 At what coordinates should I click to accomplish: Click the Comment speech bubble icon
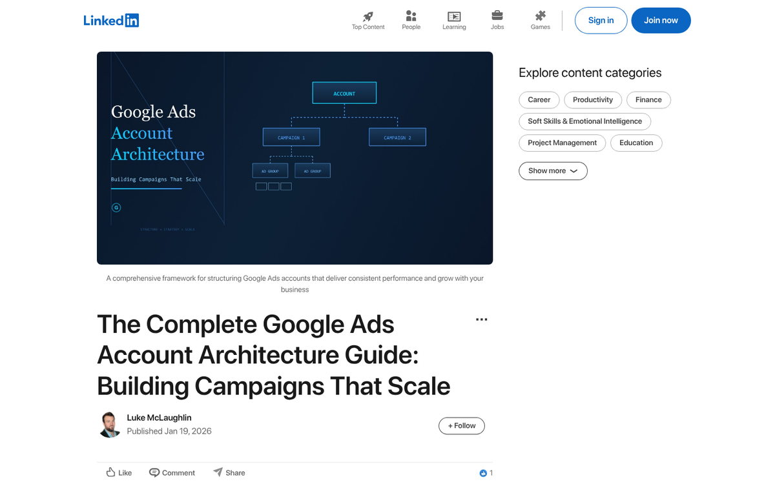[154, 472]
